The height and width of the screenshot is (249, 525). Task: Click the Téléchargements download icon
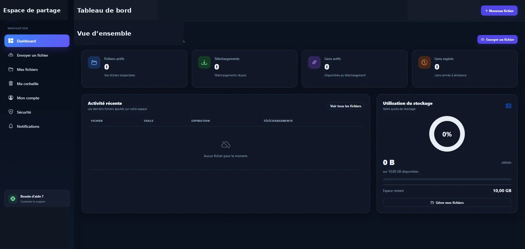click(204, 62)
